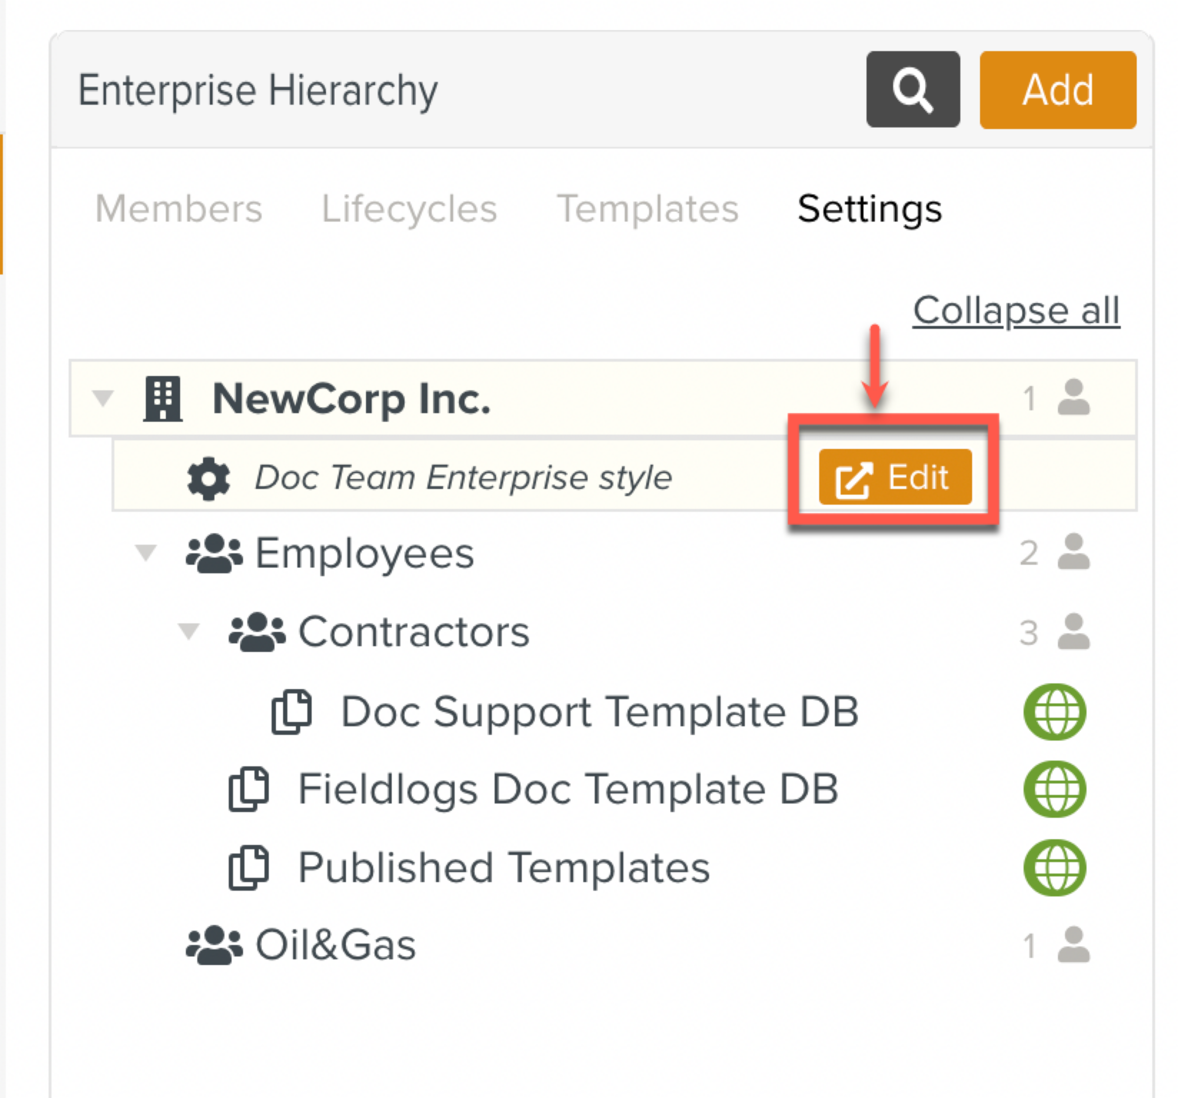Viewport: 1178px width, 1098px height.
Task: Click the green globe beside Published Templates
Action: [1055, 868]
